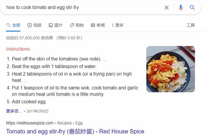Click the price tag icon beside 购物
The image size is (206, 138).
(72, 25)
